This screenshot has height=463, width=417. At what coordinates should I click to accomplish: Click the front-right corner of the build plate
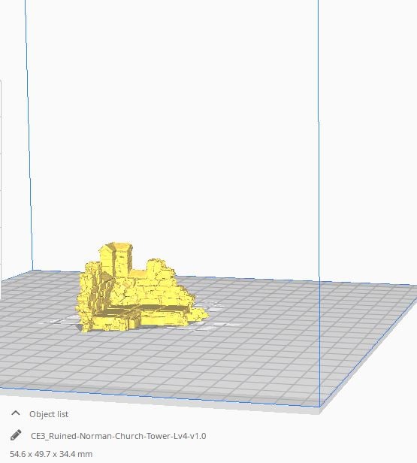click(320, 407)
